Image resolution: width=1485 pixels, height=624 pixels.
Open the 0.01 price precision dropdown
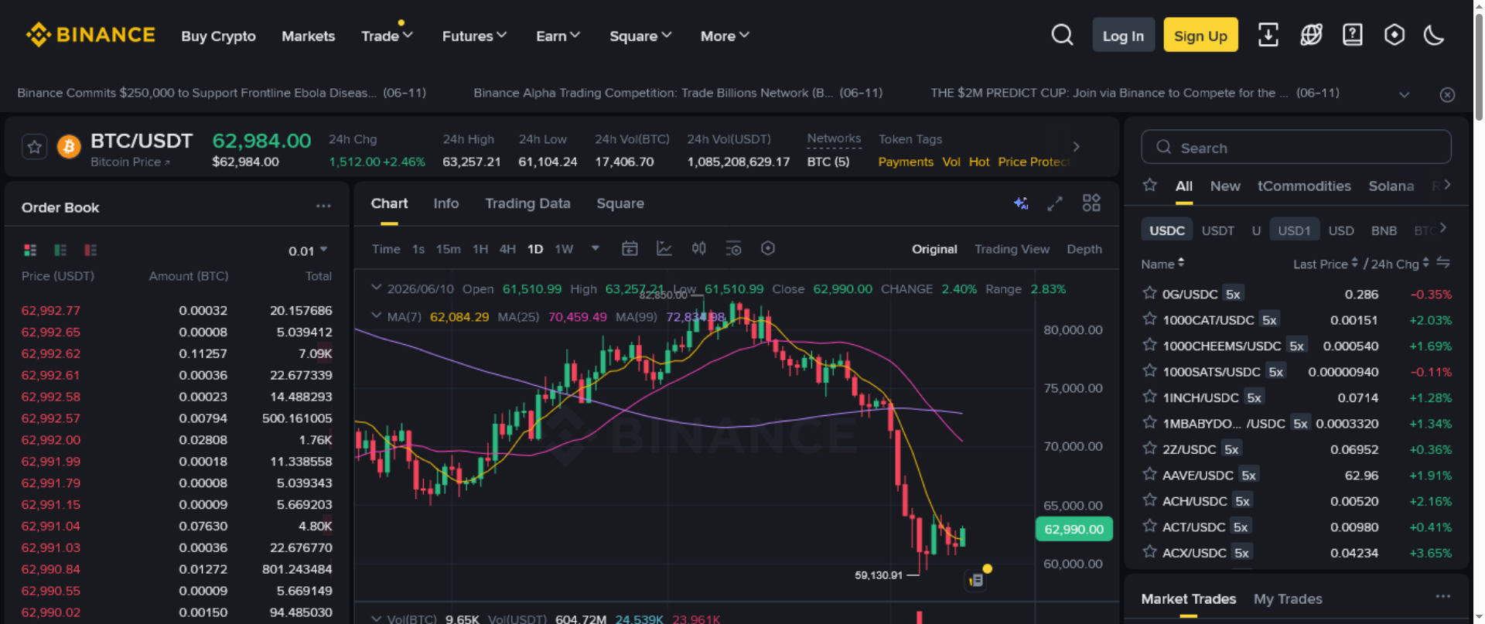pyautogui.click(x=308, y=251)
